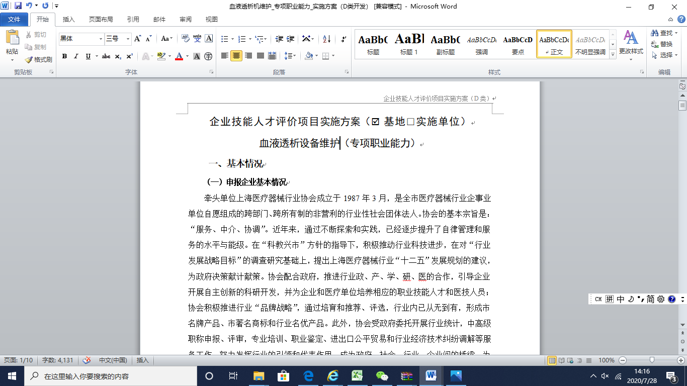
Task: Click the Clear Formatting eraser icon
Action: (x=185, y=39)
